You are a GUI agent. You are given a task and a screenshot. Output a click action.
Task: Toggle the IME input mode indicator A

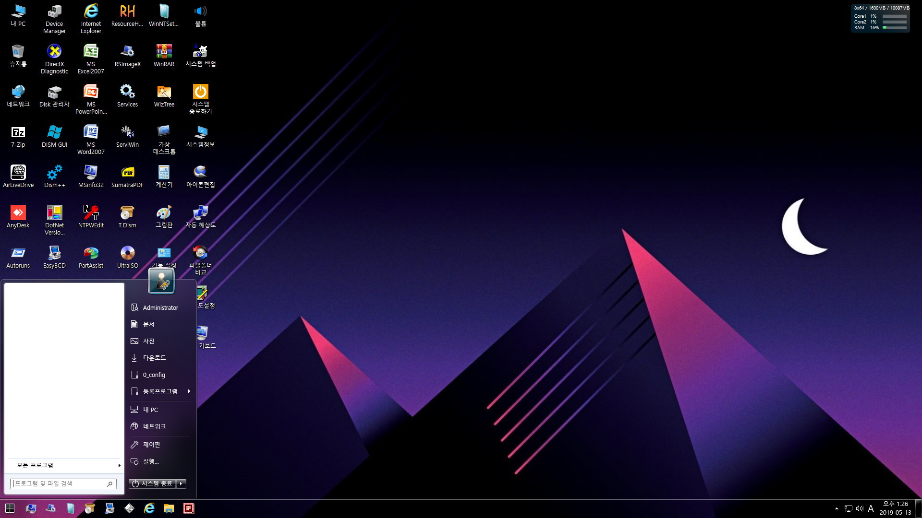[x=871, y=508]
